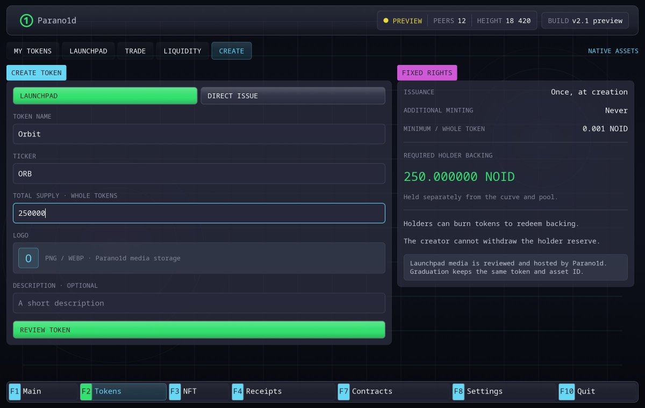The image size is (645, 408).
Task: Click the Parano1d logo icon
Action: click(x=26, y=20)
